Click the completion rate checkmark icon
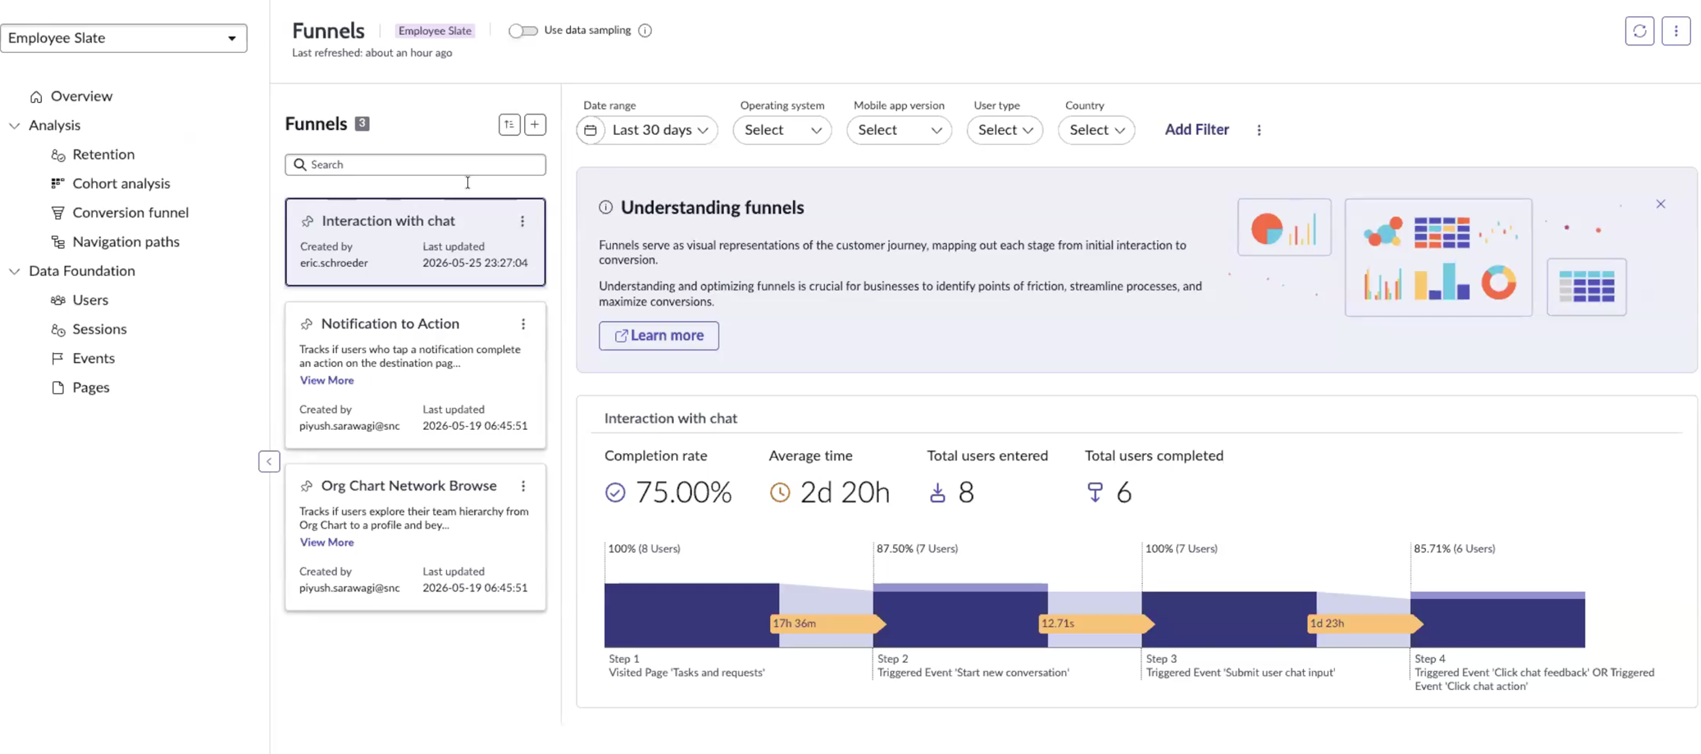The height and width of the screenshot is (754, 1701). [615, 493]
